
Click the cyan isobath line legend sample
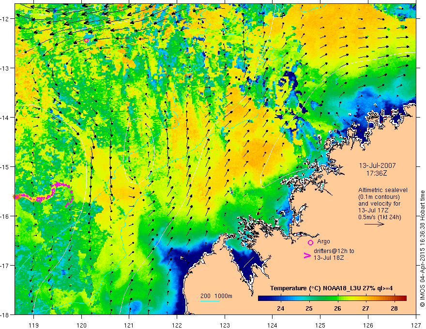tap(210, 301)
